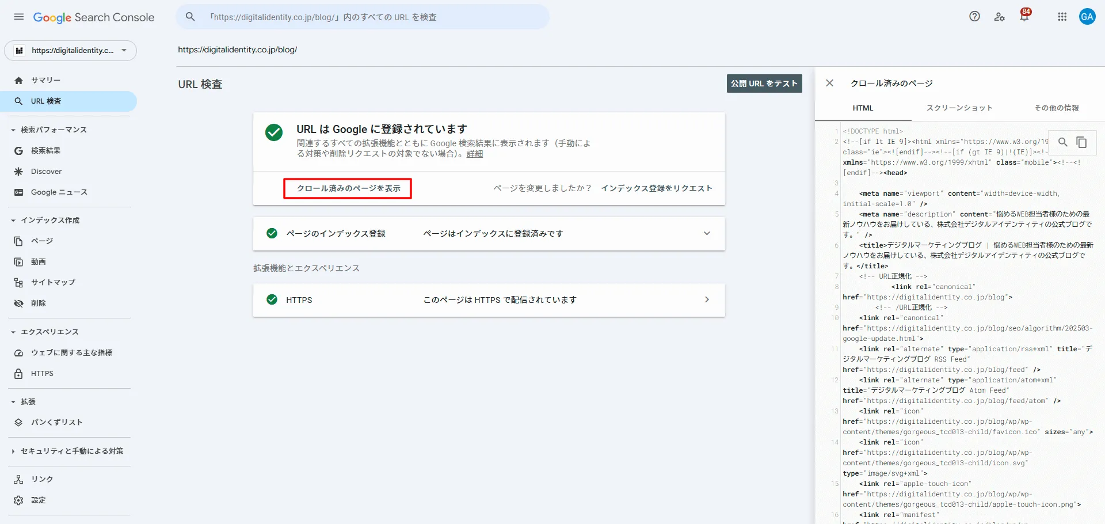Click the サイトマップ sitemap icon
The width and height of the screenshot is (1105, 524).
click(x=19, y=282)
